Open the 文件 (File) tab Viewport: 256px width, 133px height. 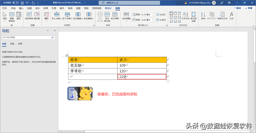[4, 8]
